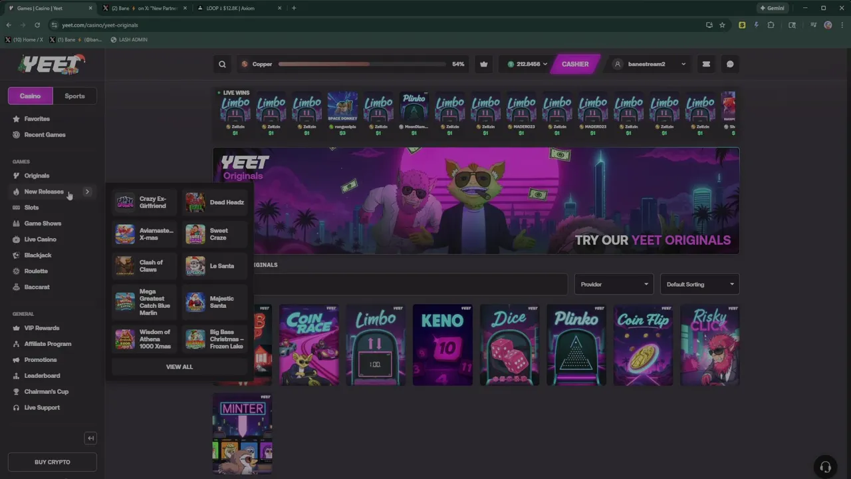Switch to the Casino tab
851x479 pixels.
click(30, 96)
